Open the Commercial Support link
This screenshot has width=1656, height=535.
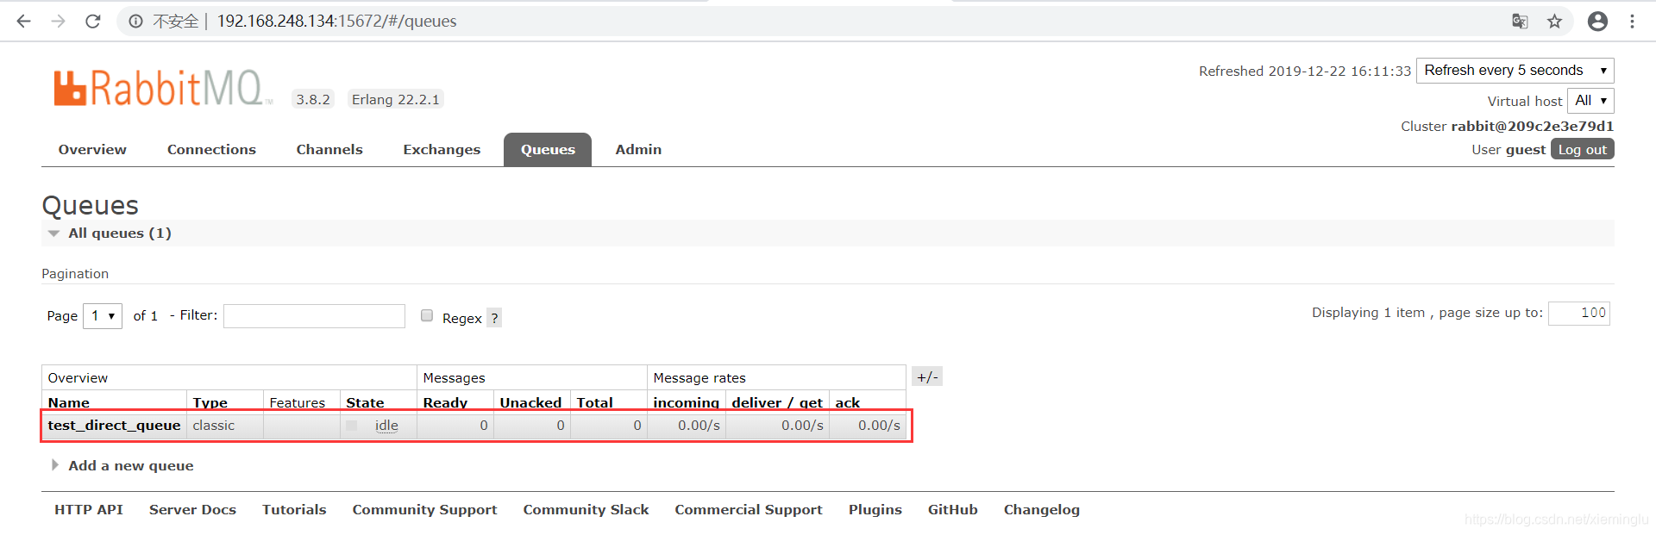[x=749, y=510]
